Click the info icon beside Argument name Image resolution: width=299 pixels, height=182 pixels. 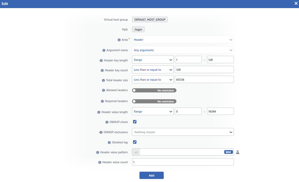104,50
